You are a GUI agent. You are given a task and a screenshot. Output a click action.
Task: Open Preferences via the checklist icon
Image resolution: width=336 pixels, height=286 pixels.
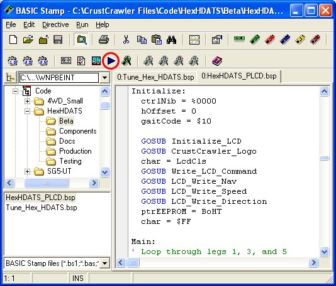click(x=217, y=40)
